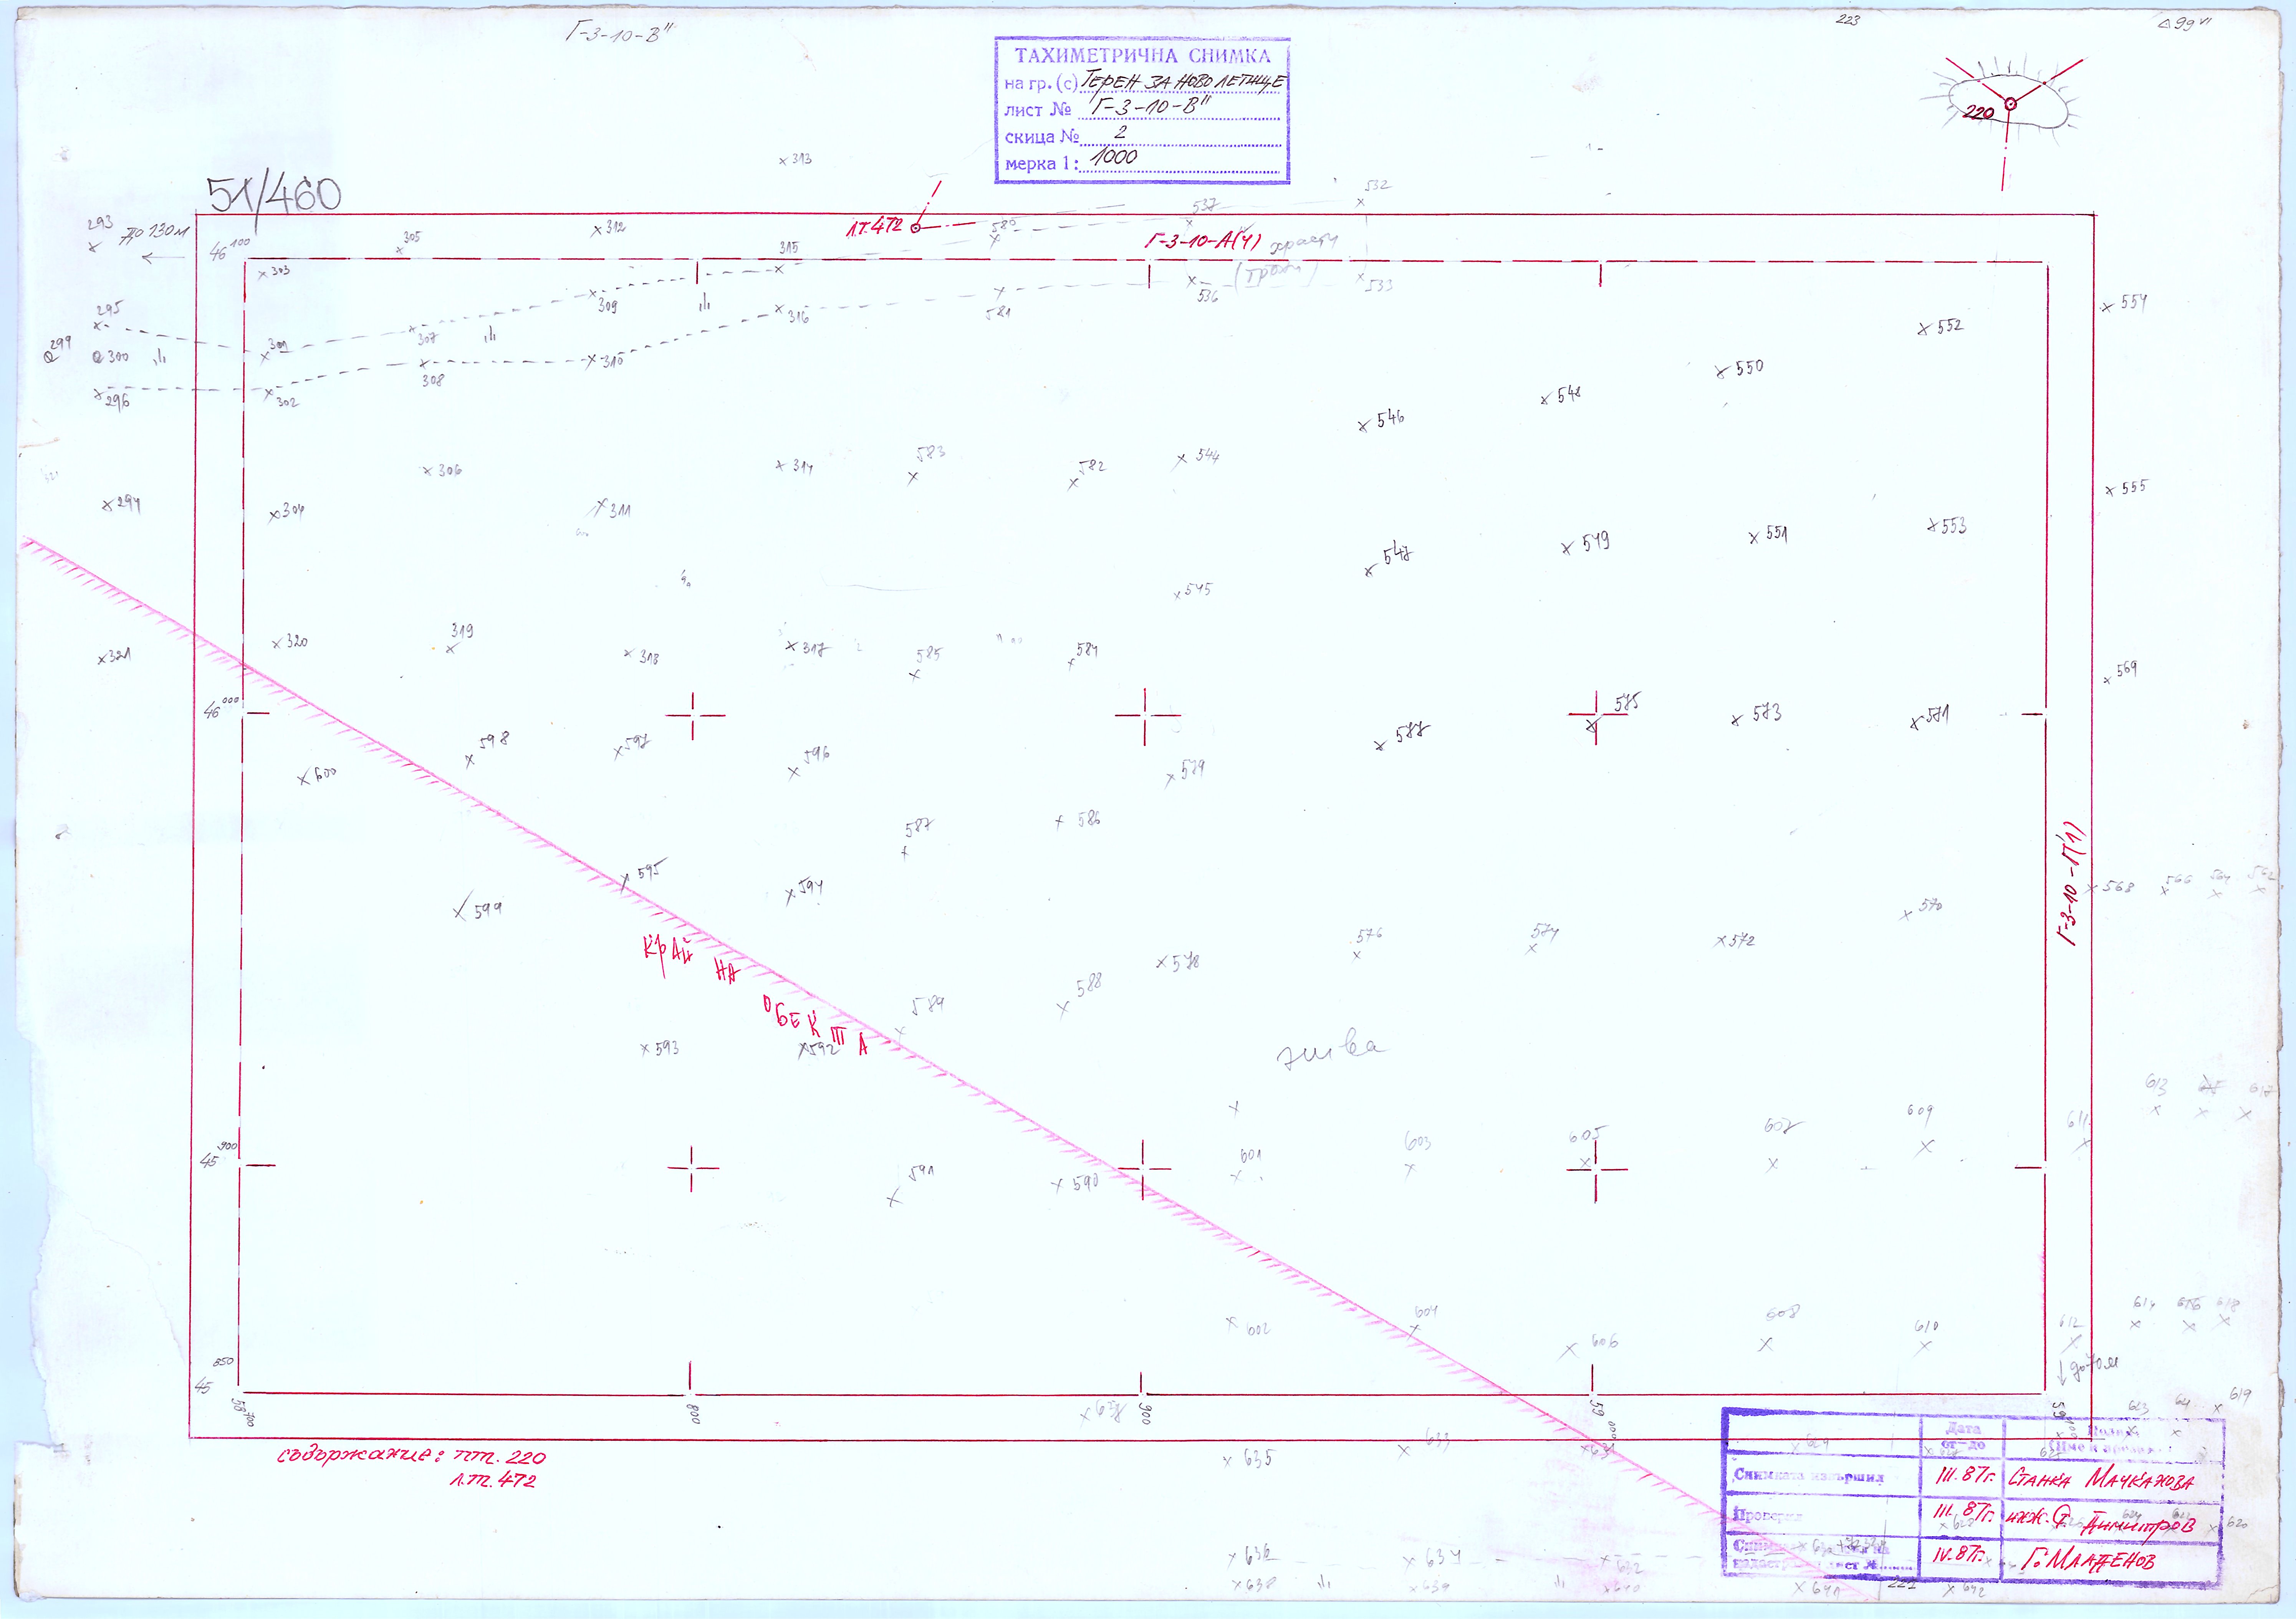This screenshot has height=1619, width=2296.
Task: Click the 'ТАХИМЕТРИЧНА СНИМКА' stamp title
Action: point(1142,56)
